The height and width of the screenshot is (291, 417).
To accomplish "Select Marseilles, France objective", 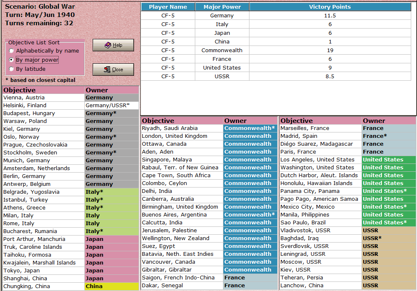I will pyautogui.click(x=321, y=128).
